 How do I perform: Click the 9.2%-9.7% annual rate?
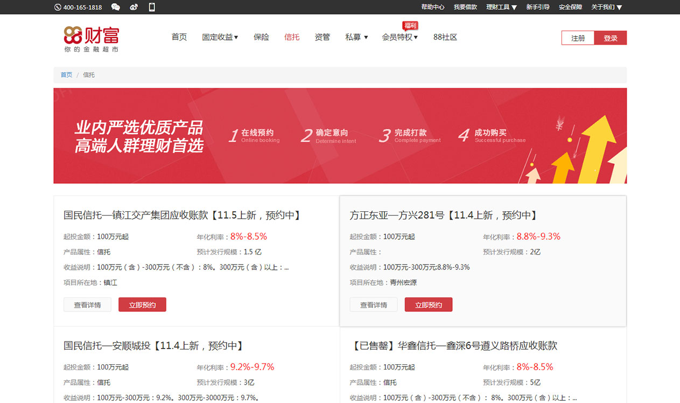point(253,367)
